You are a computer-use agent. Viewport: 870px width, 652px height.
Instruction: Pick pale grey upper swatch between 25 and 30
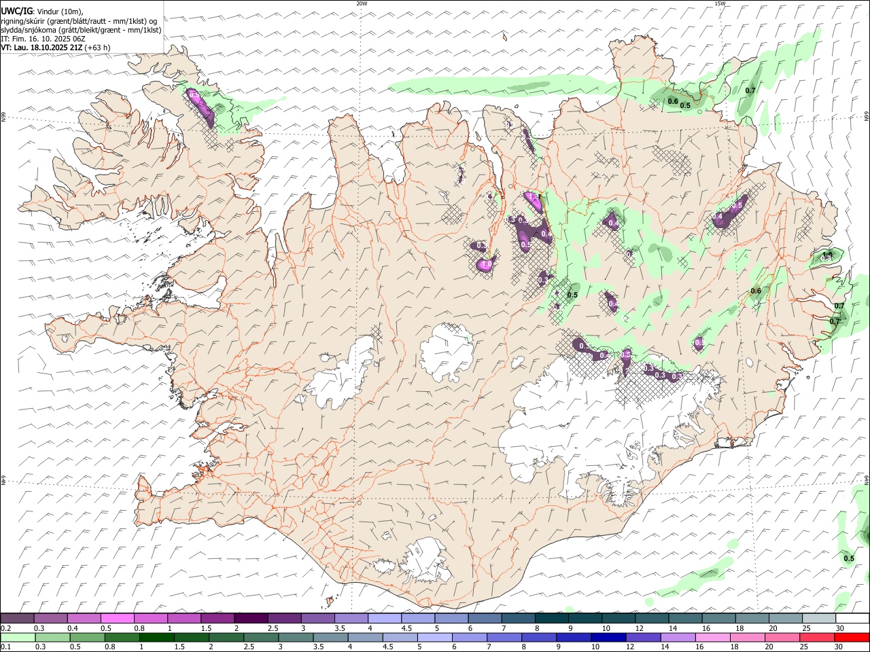(x=818, y=618)
